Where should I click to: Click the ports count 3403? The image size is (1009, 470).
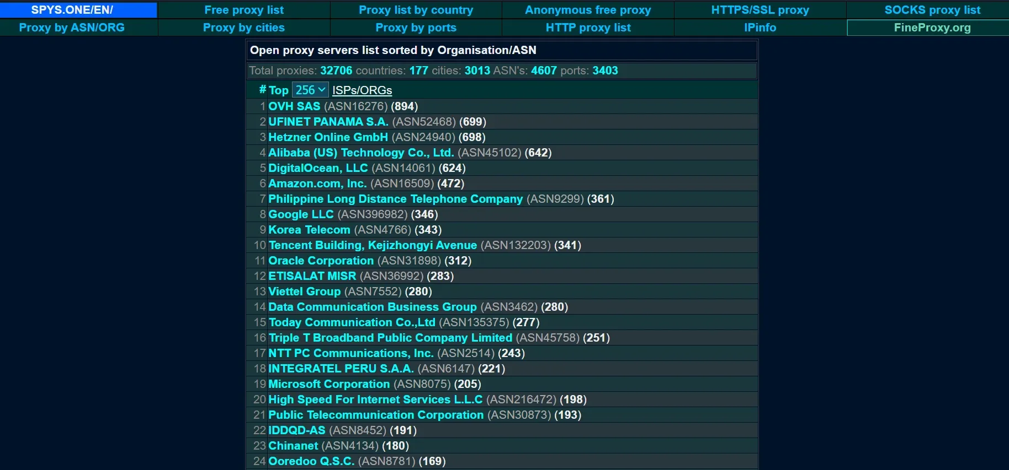point(605,71)
